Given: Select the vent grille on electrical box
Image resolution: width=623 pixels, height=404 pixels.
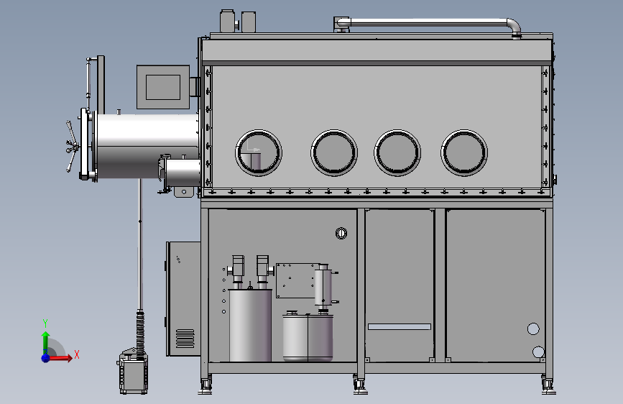Looking at the screenshot, I should pyautogui.click(x=185, y=339).
